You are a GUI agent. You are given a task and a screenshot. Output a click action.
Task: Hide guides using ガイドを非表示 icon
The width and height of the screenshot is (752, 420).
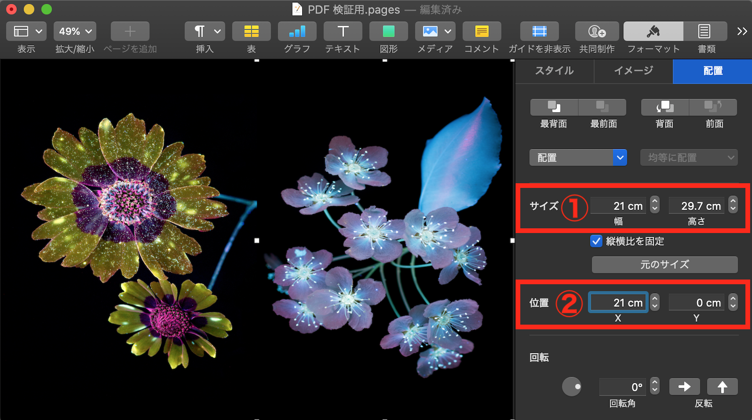539,31
